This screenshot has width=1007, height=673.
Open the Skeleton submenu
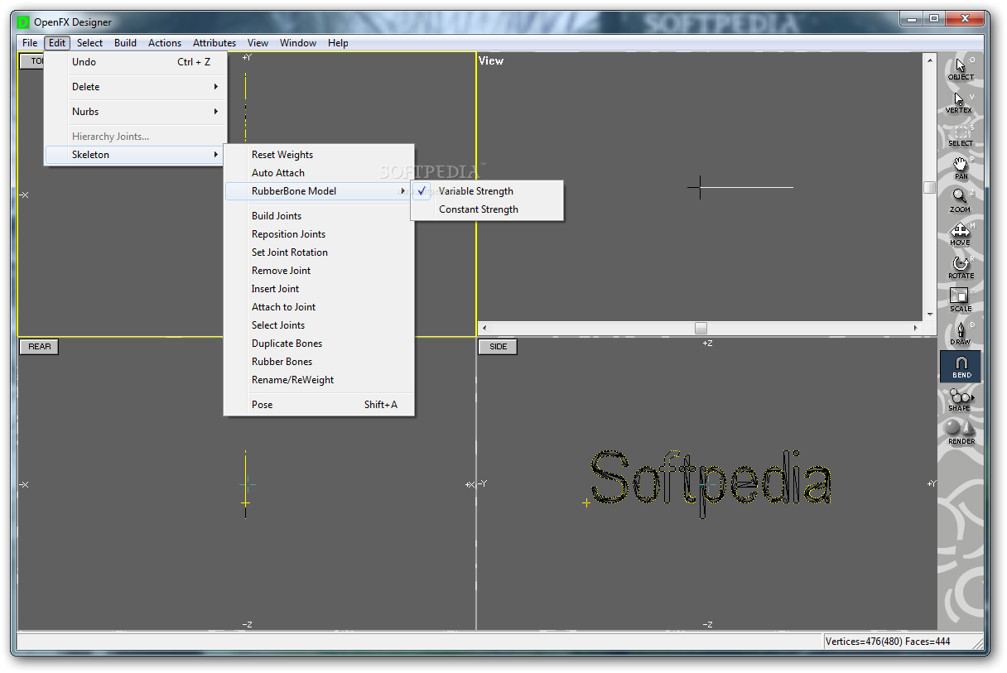click(136, 155)
